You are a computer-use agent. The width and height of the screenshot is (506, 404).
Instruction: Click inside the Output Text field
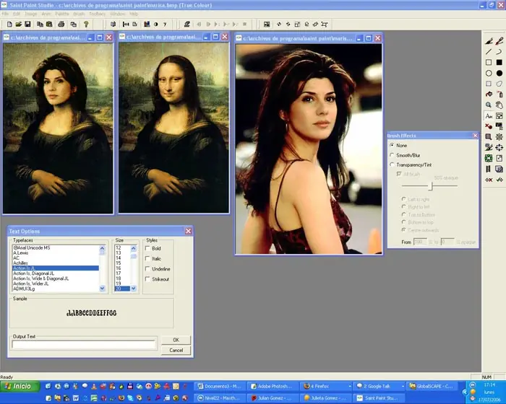pyautogui.click(x=84, y=345)
